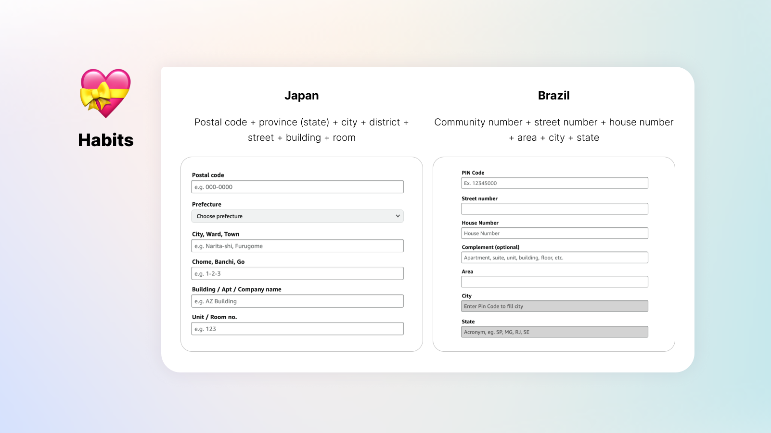Click the heart with ribbon emoji icon
771x433 pixels.
tap(105, 93)
